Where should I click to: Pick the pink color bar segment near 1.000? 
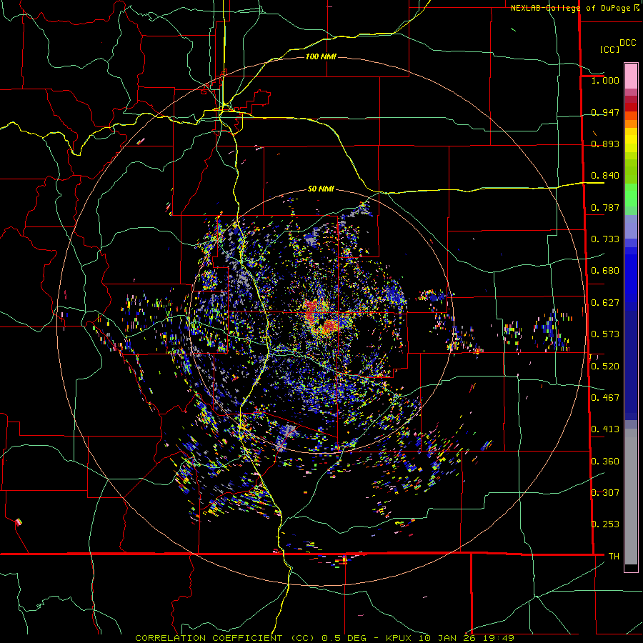pos(631,76)
